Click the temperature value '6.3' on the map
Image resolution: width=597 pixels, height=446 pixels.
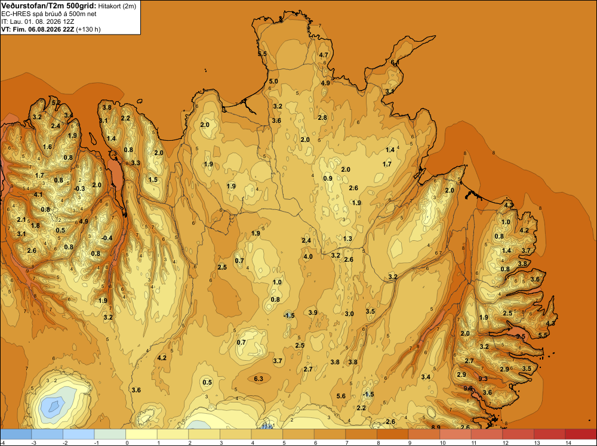click(259, 379)
